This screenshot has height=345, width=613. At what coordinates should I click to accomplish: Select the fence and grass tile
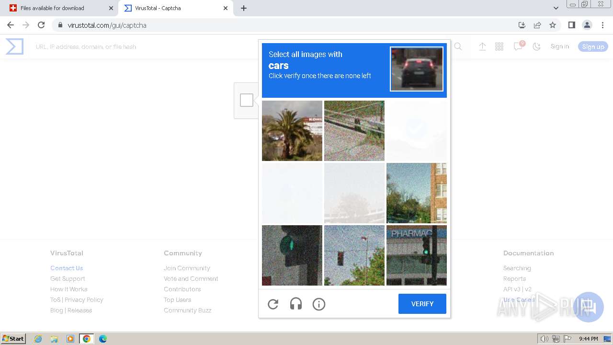tap(354, 131)
